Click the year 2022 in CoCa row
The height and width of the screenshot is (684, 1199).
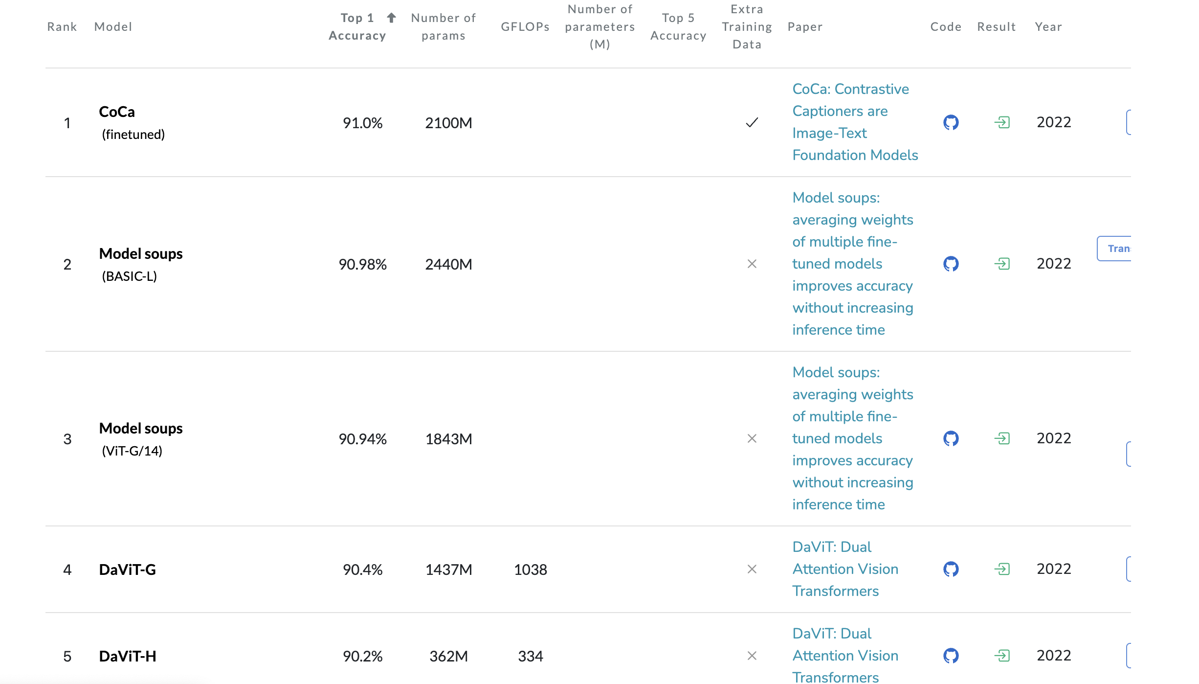1054,122
